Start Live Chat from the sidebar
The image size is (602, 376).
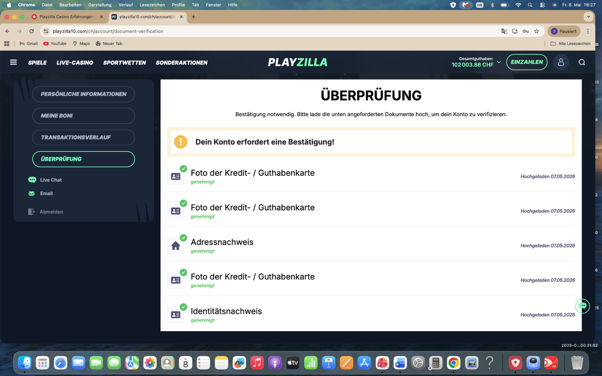(x=45, y=180)
